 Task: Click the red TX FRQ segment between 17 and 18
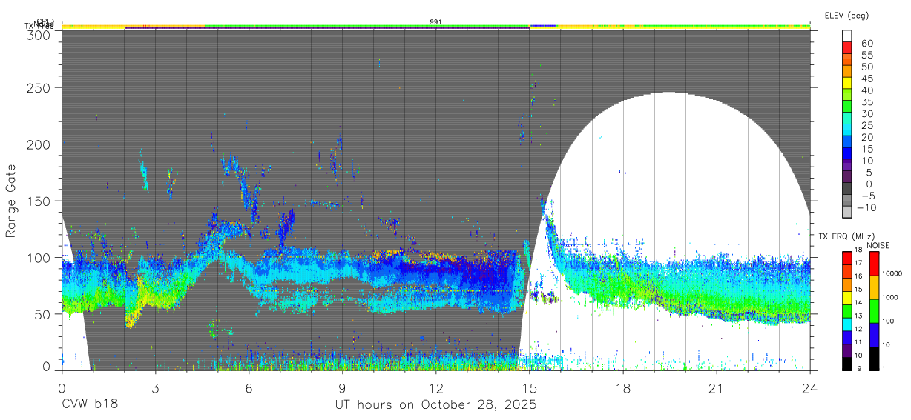(x=847, y=258)
